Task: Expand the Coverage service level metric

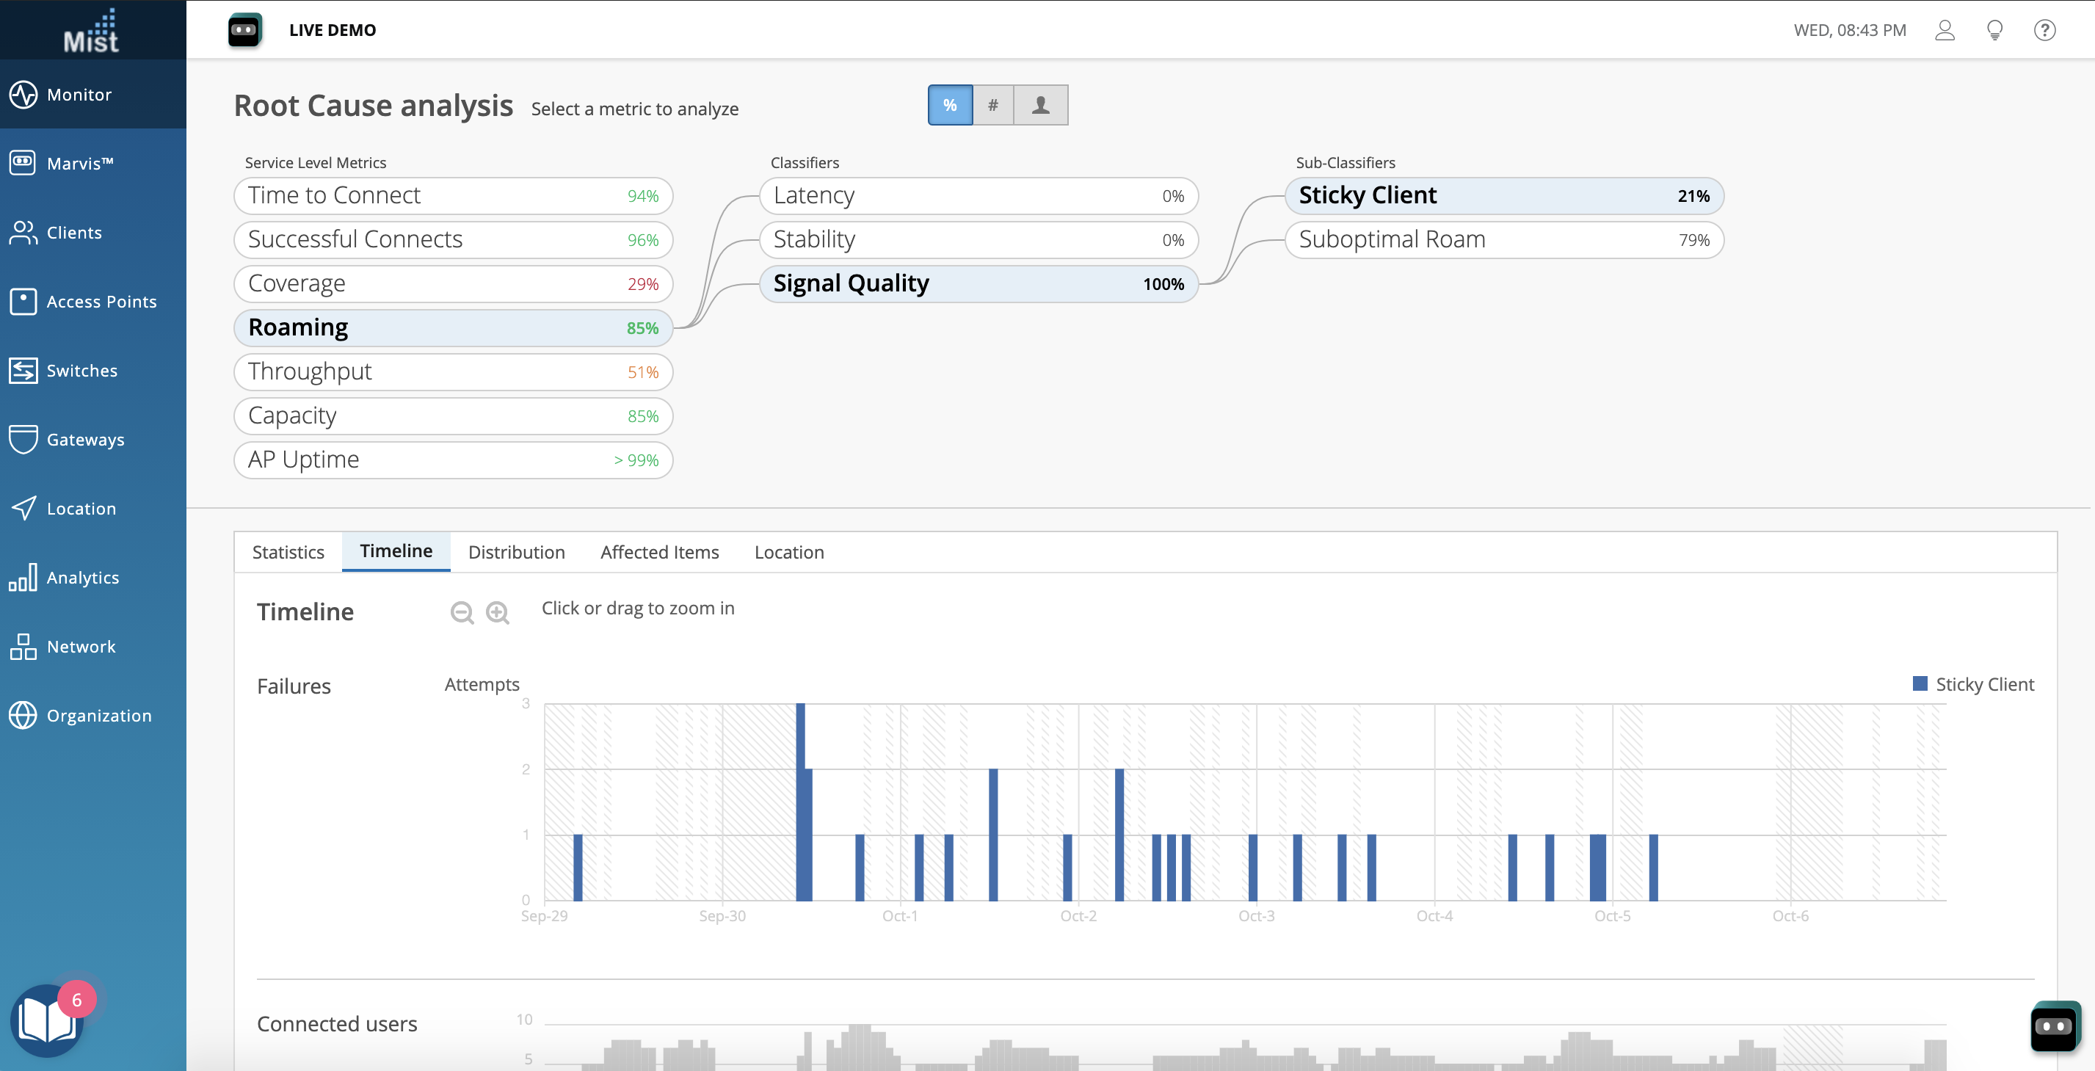Action: pyautogui.click(x=453, y=284)
